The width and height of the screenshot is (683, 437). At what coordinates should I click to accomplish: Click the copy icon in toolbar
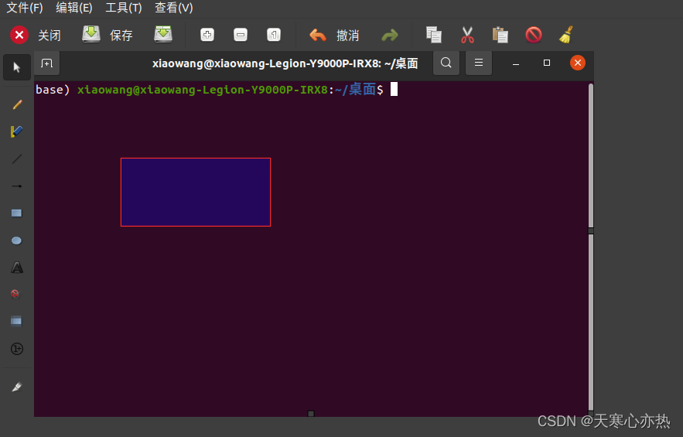(434, 35)
